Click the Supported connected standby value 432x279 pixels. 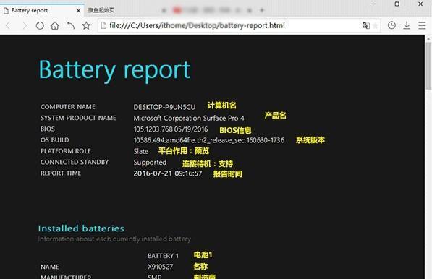[x=150, y=163]
